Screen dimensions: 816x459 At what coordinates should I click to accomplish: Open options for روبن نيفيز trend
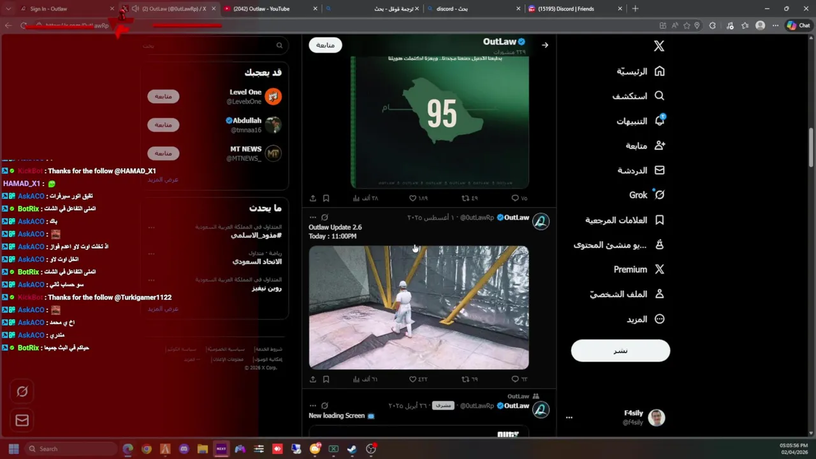(x=152, y=280)
